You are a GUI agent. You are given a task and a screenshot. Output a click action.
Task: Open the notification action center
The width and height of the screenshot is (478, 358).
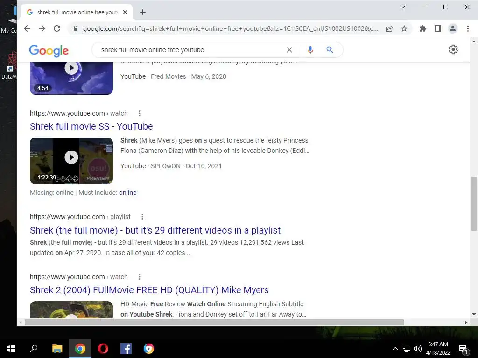[463, 350]
